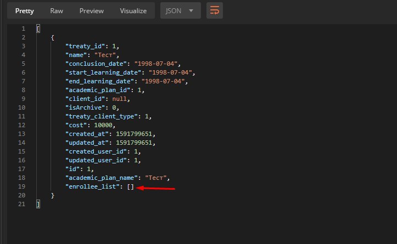
Task: Click the empty array brackets of enrollee_list
Action: coord(130,186)
